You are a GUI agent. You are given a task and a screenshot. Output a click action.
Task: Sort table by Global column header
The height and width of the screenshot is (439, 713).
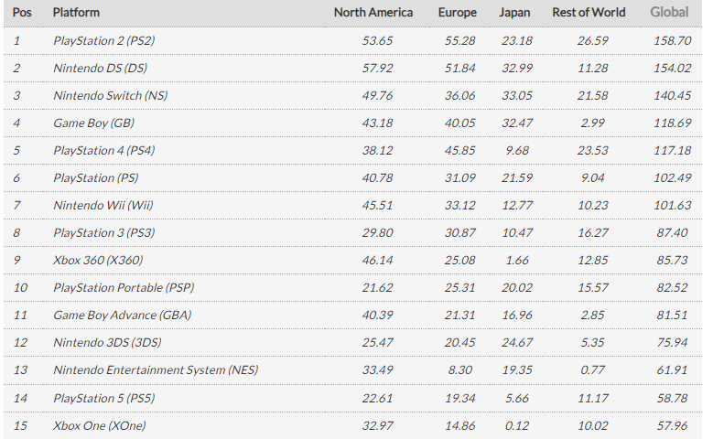click(669, 12)
